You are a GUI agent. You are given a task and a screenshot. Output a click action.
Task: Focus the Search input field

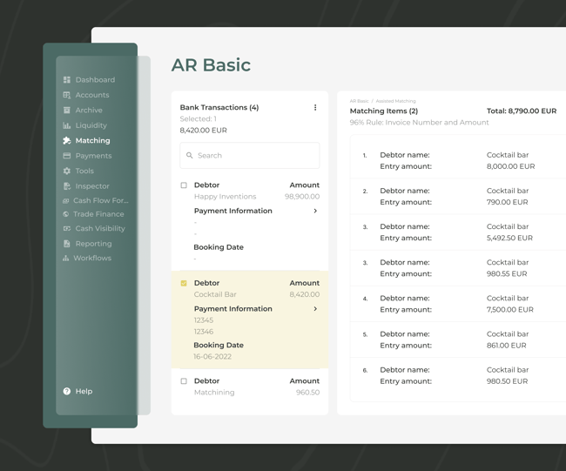tap(250, 156)
